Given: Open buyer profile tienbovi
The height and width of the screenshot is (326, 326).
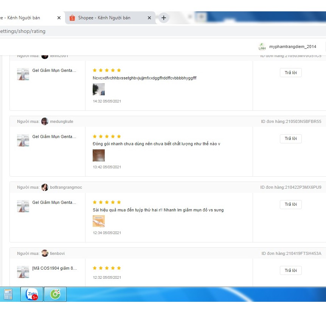Looking at the screenshot, I should click(57, 253).
